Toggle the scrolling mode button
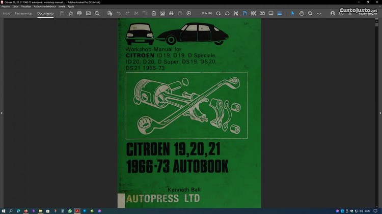The height and width of the screenshot is (214, 382). pos(253,13)
